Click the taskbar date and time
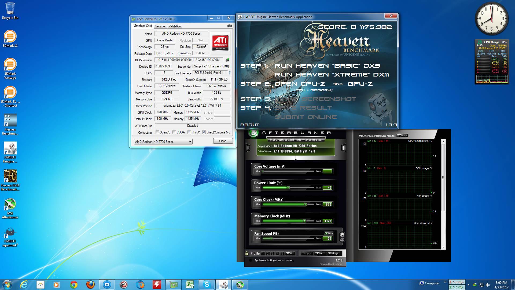This screenshot has height=290, width=515. click(501, 285)
